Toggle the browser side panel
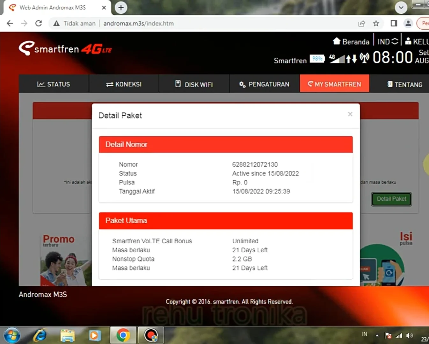Image resolution: width=429 pixels, height=344 pixels. point(394,23)
